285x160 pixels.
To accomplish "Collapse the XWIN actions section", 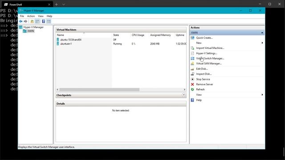I will point(262,32).
